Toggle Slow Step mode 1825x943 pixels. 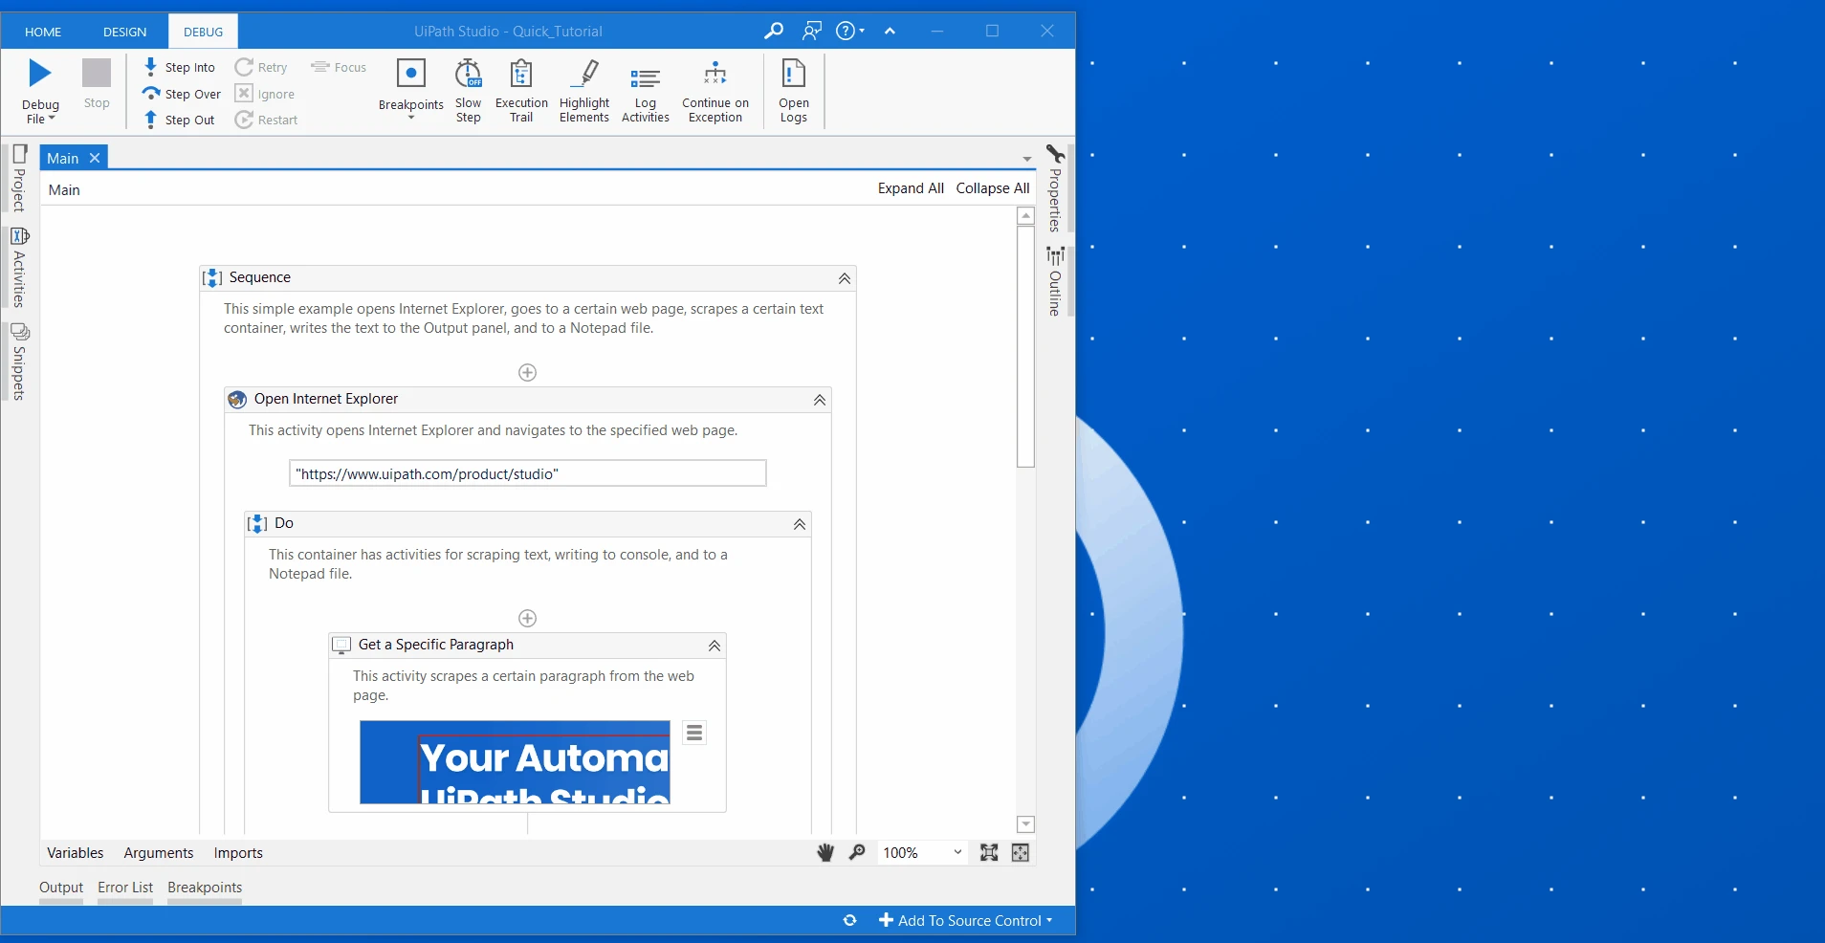point(469,91)
